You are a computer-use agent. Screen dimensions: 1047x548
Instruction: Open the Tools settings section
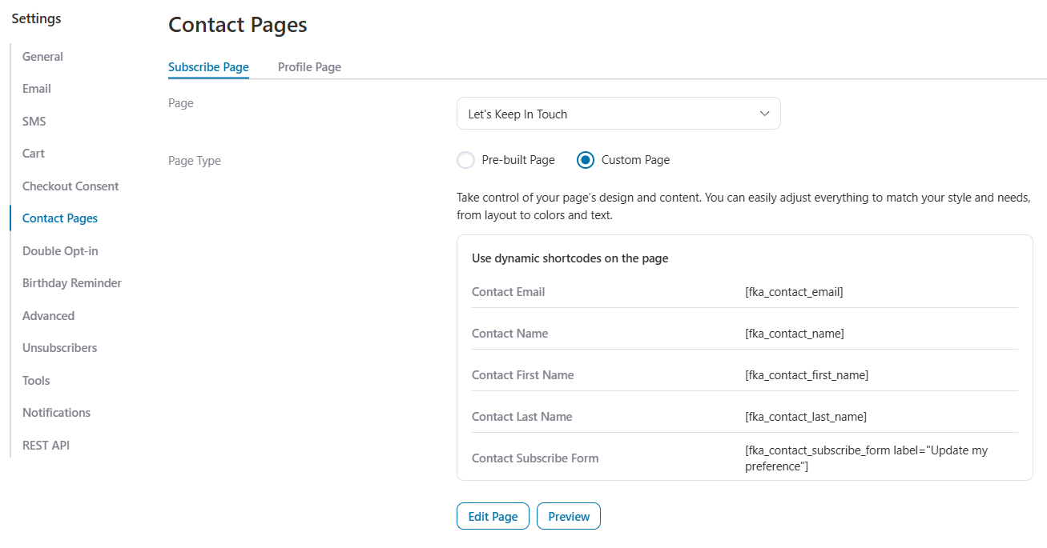click(x=35, y=380)
